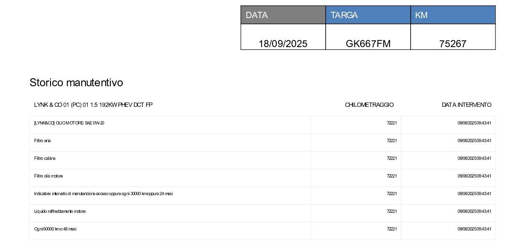Viewport: 508px width, 249px height.
Task: Click the mileage value in Filtro aria row
Action: pos(391,140)
